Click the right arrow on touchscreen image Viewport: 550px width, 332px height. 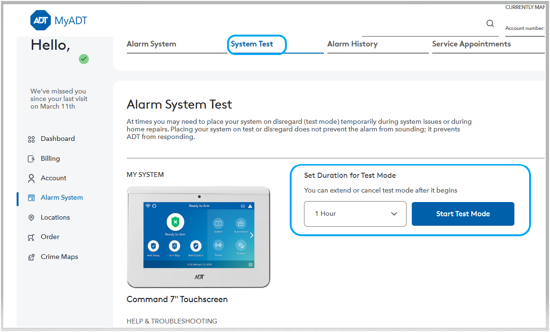coord(252,235)
